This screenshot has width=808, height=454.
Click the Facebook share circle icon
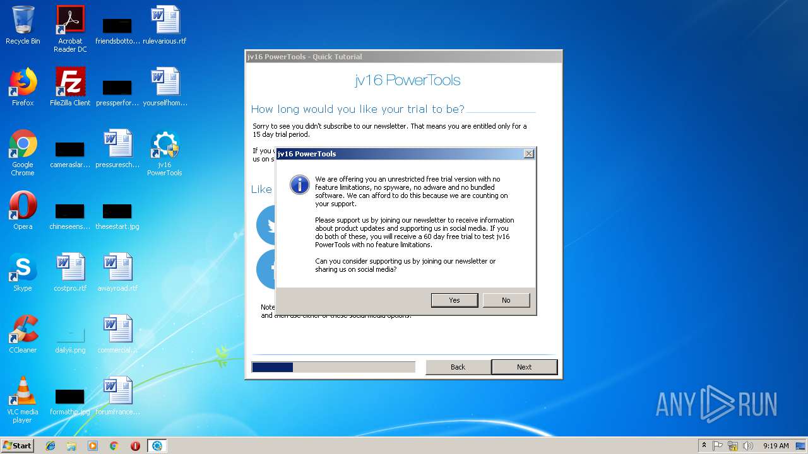click(266, 269)
